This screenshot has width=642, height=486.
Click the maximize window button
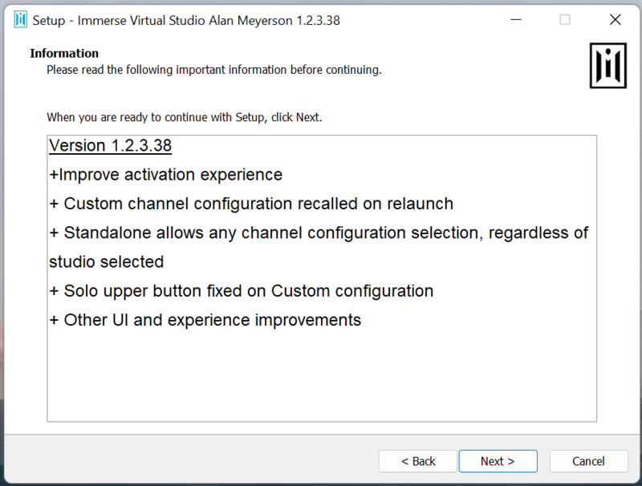(565, 20)
